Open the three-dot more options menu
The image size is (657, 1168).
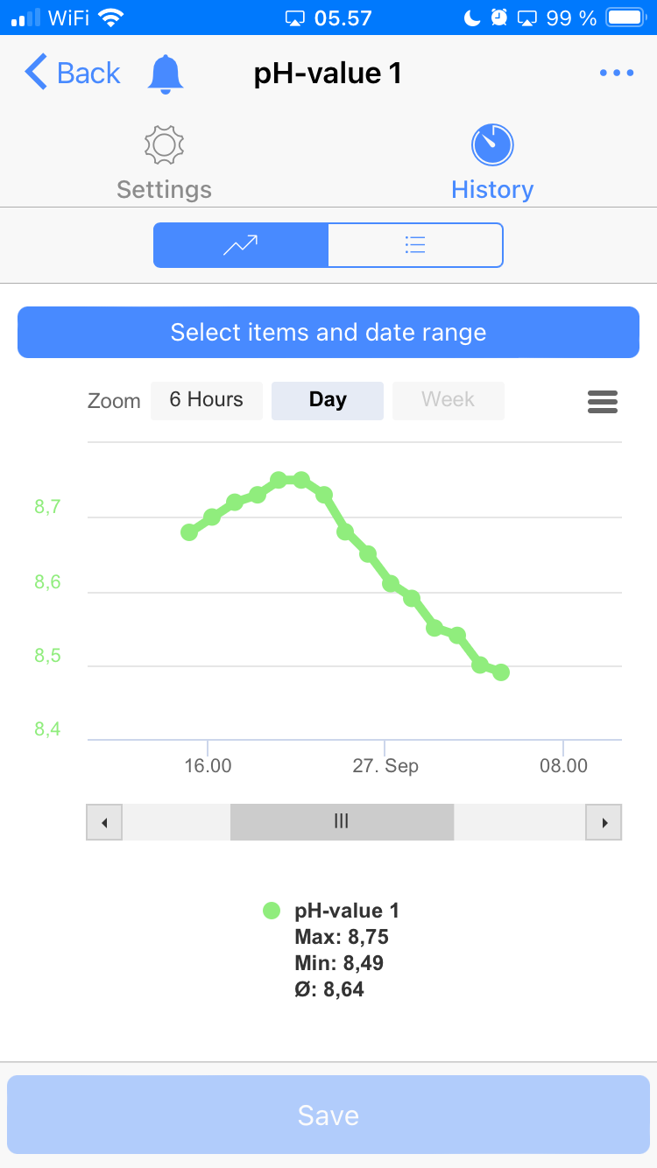pos(617,74)
